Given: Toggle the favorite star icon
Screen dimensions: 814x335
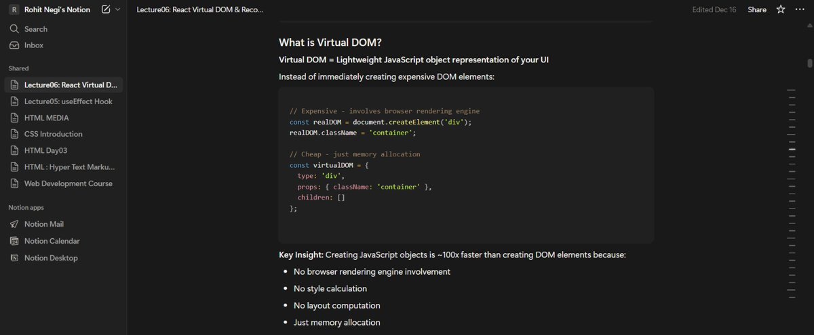Looking at the screenshot, I should [x=781, y=9].
